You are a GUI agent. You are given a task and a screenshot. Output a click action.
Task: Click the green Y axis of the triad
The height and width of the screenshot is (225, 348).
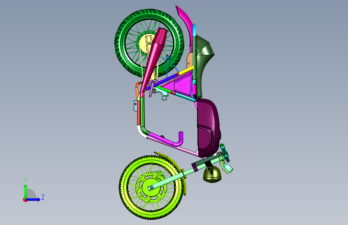click(26, 191)
